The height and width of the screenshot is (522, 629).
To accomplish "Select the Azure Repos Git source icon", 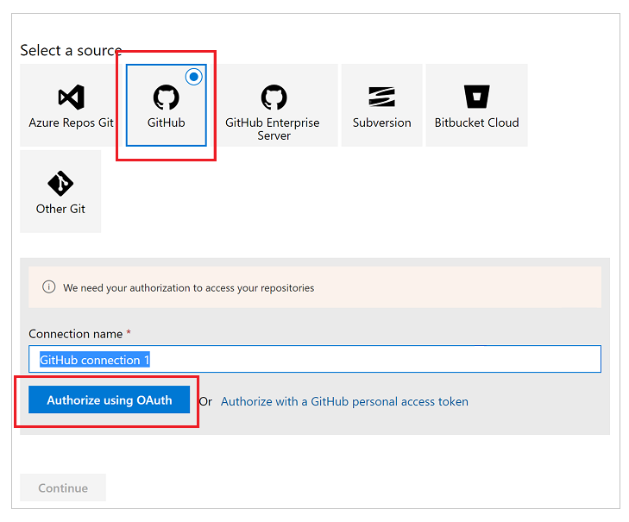I will [72, 97].
